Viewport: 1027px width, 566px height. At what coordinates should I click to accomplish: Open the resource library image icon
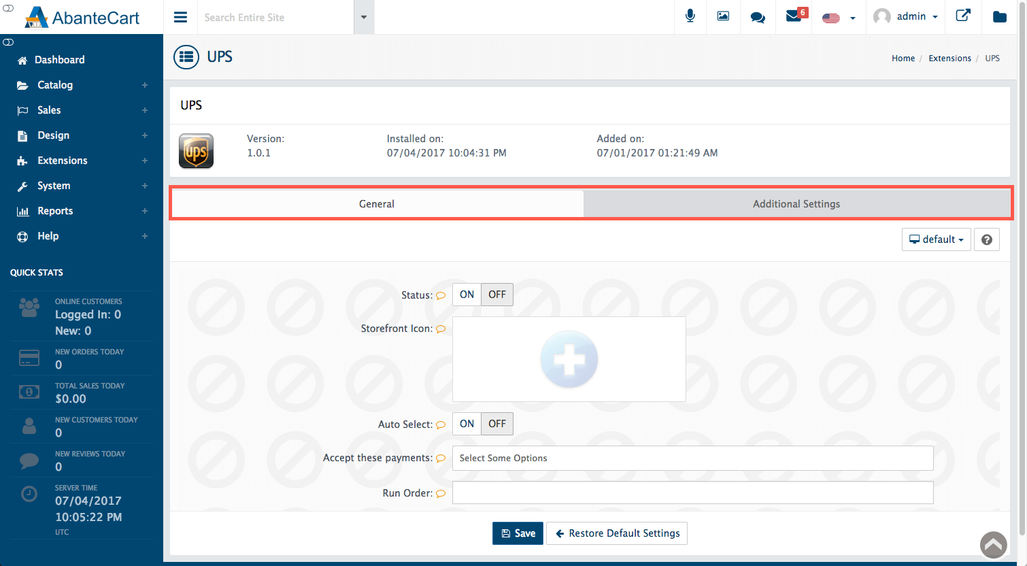tap(723, 16)
